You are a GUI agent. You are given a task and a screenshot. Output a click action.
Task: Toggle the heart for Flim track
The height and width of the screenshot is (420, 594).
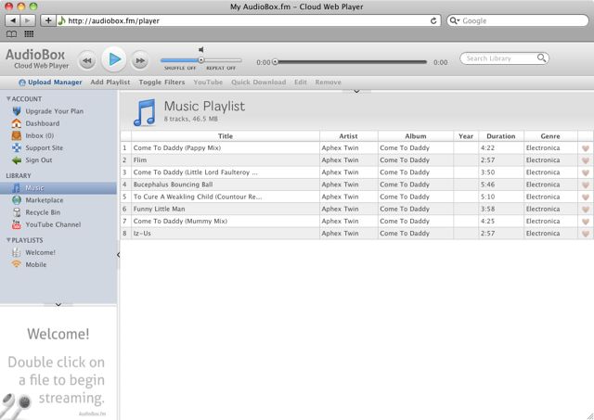click(586, 160)
